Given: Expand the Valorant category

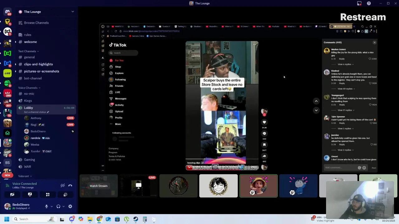Looking at the screenshot, I should click(x=25, y=176).
